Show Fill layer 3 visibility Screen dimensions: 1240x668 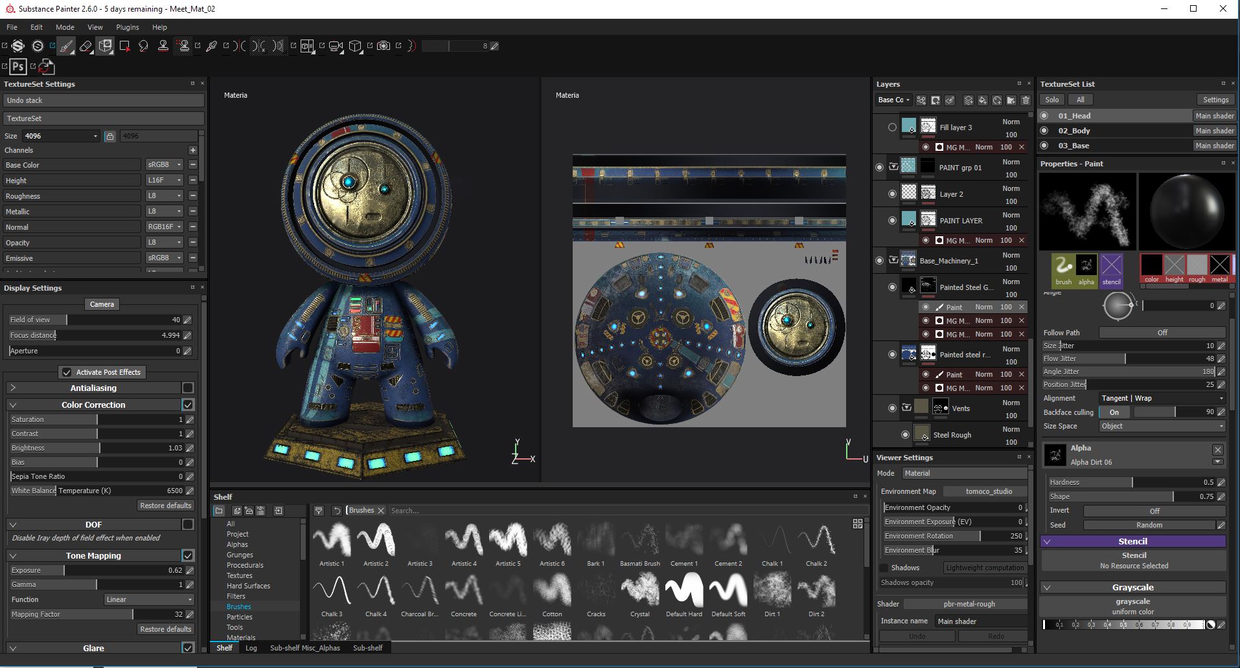[892, 128]
